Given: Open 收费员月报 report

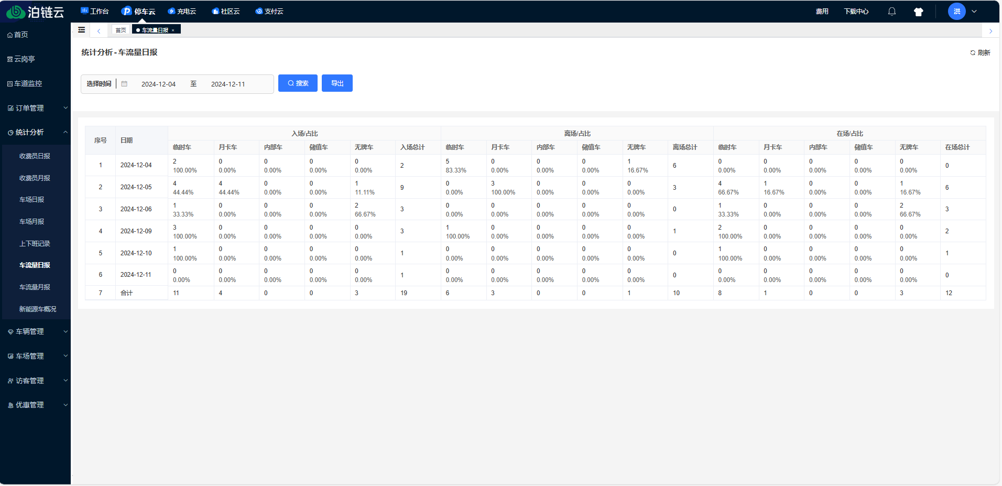Looking at the screenshot, I should pos(35,178).
